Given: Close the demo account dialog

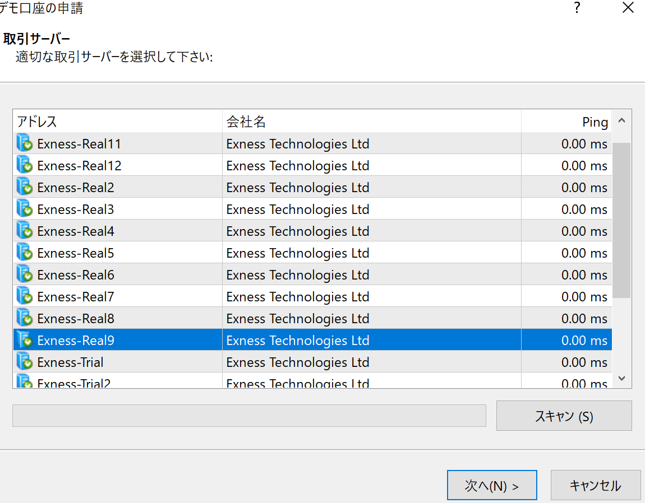Looking at the screenshot, I should [628, 7].
